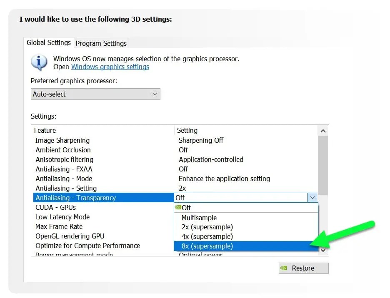The width and height of the screenshot is (390, 298).
Task: Click the blue info icon
Action: point(39,62)
